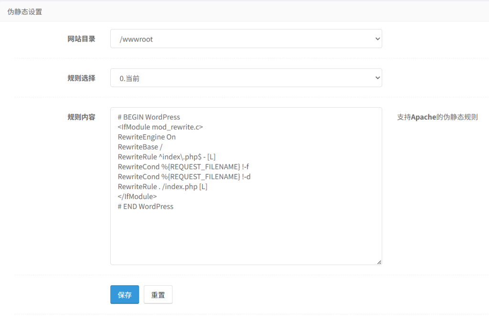Click the 规则选择 field label
The height and width of the screenshot is (321, 489).
coord(81,78)
